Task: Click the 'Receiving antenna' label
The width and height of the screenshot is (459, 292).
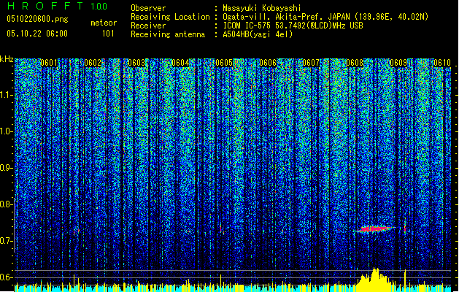Action: pos(168,34)
